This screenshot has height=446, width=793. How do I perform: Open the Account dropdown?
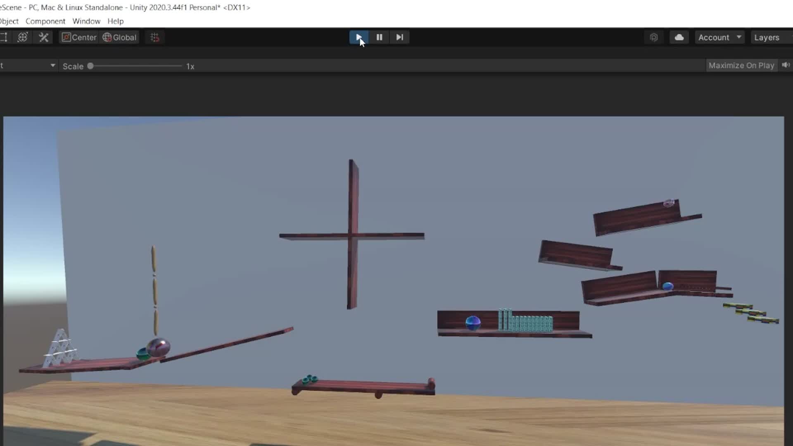tap(719, 37)
